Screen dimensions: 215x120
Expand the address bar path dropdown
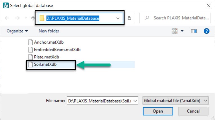click(x=118, y=18)
